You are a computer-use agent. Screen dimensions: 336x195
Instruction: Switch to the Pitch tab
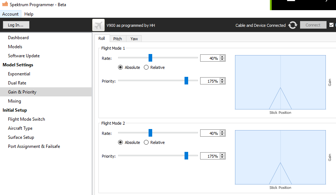pos(117,39)
